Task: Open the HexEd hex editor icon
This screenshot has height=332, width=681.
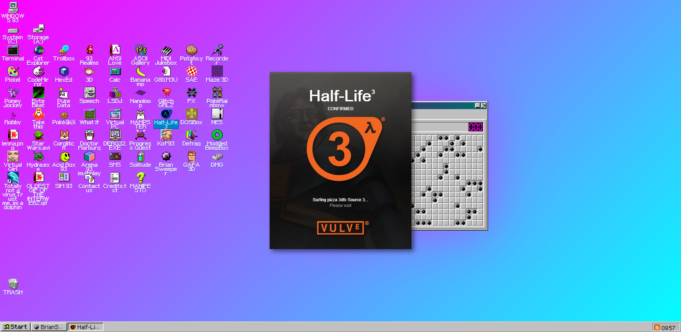Action: (64, 73)
